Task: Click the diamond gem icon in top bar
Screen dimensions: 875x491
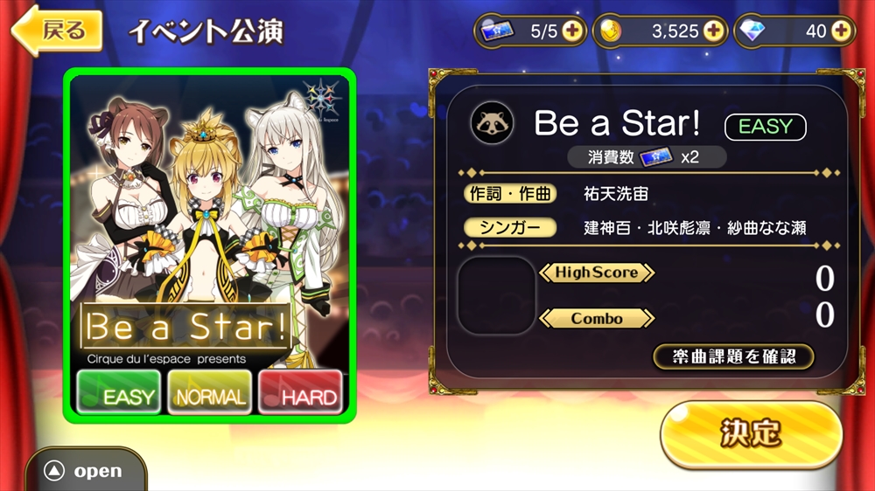Action: [x=752, y=31]
